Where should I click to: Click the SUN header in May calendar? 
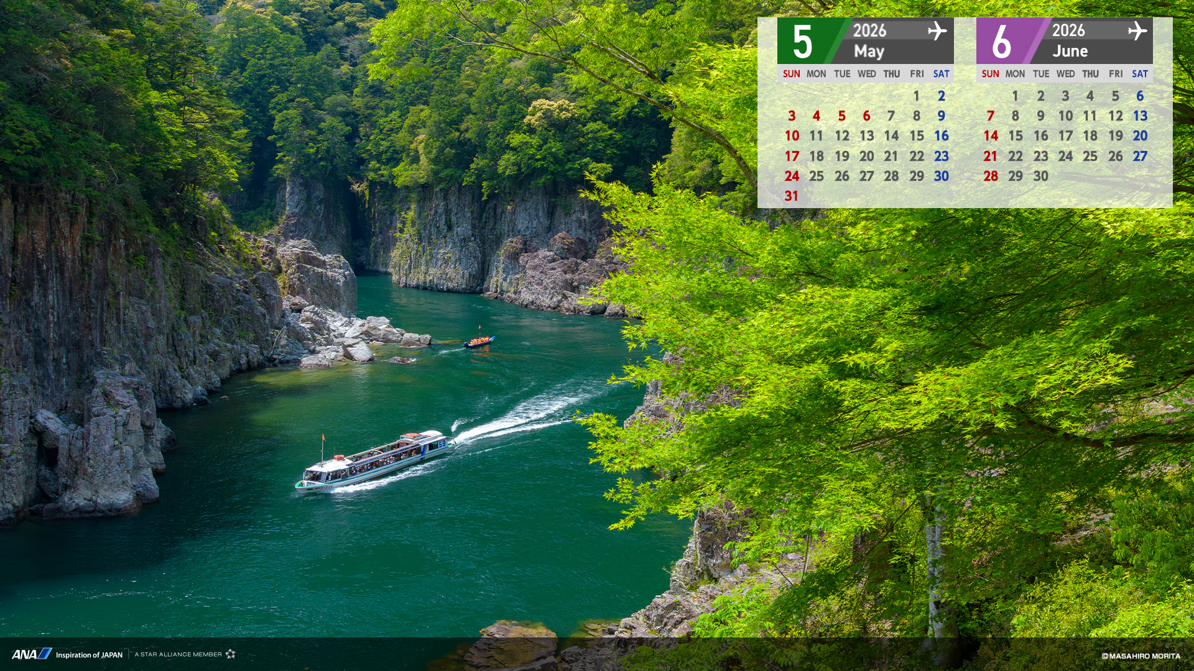click(791, 74)
